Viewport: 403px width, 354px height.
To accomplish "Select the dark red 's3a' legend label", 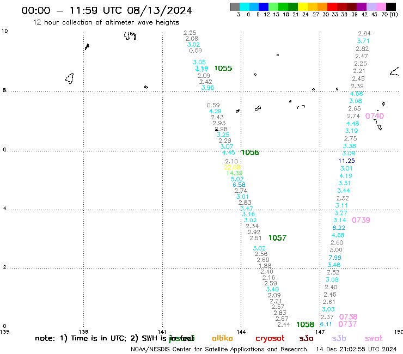I will (306, 339).
